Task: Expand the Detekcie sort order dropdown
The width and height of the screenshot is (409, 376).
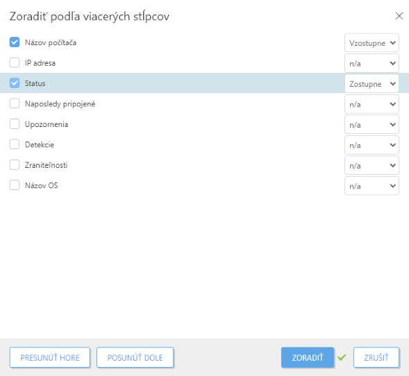Action: tap(372, 145)
